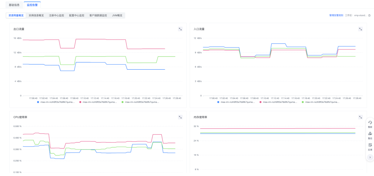Image resolution: width=374 pixels, height=176 pixels.
Task: Open the 实例信息概览 sub-tab
Action: click(x=36, y=16)
